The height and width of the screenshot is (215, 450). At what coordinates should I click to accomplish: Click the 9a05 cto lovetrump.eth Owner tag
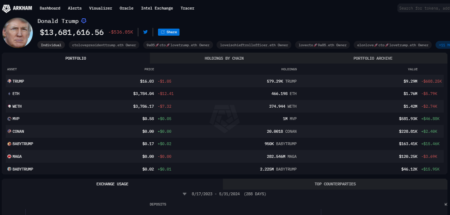click(x=178, y=45)
